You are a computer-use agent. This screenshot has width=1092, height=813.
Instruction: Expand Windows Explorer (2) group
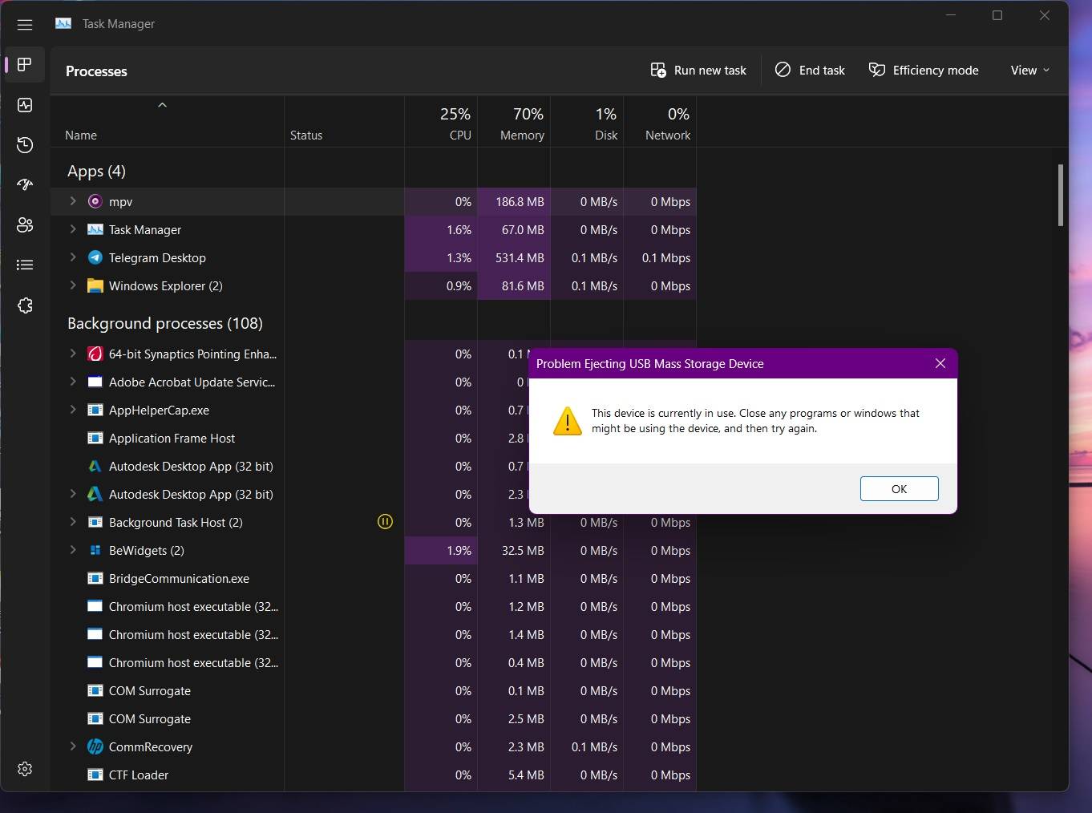coord(71,285)
